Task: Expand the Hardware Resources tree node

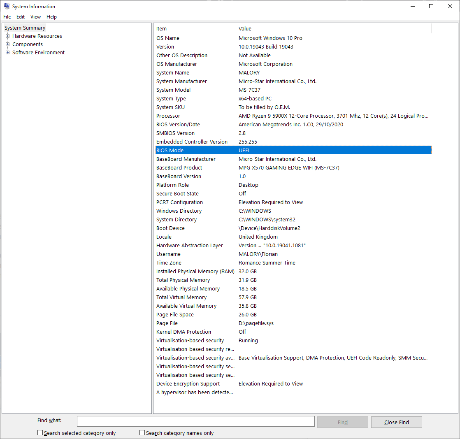Action: [x=8, y=36]
